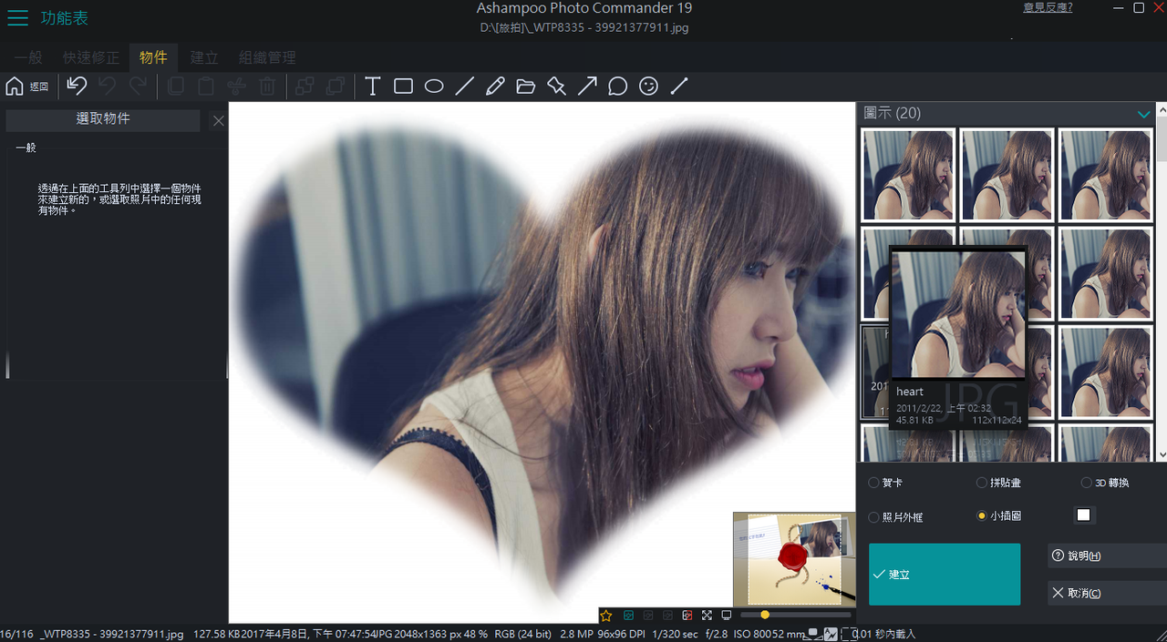Select the 拼貼畫 radio option
Viewport: 1167px width, 642px height.
982,483
